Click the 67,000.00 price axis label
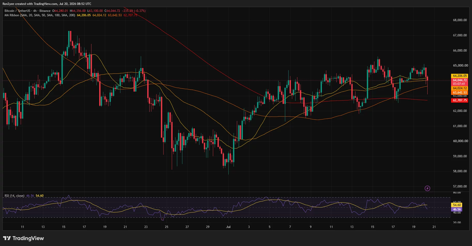This screenshot has height=246, width=472. [x=460, y=35]
